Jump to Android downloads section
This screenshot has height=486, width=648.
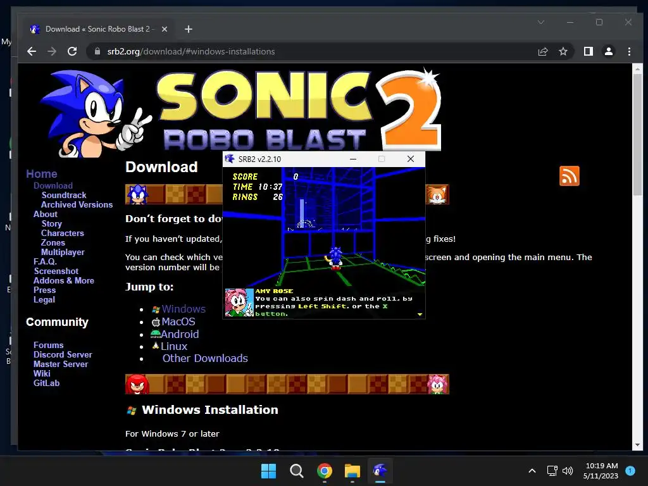[180, 334]
